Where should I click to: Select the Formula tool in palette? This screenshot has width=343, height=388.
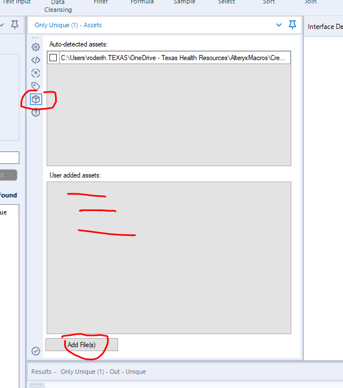click(142, 2)
